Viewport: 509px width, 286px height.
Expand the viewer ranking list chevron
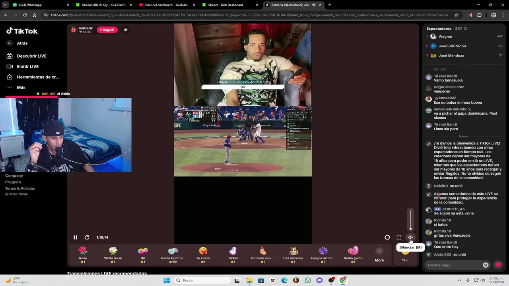pos(464,64)
